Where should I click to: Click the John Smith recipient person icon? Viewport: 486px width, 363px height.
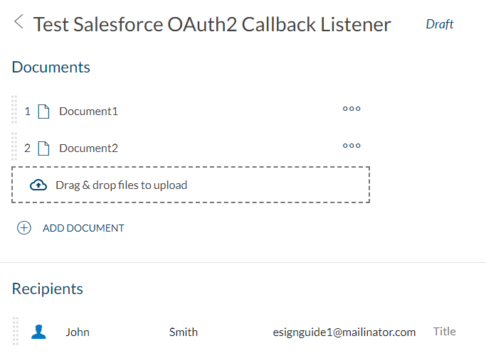coord(38,332)
